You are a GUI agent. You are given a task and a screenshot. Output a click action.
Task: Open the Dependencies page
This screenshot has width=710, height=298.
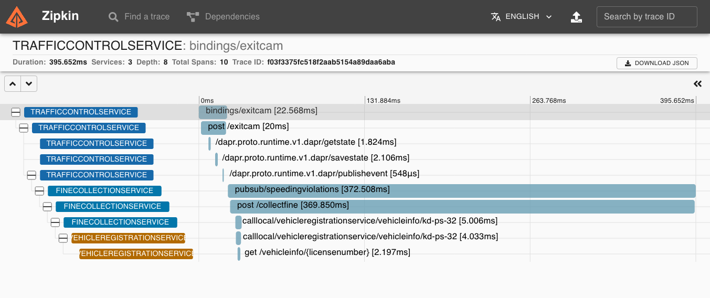point(223,17)
